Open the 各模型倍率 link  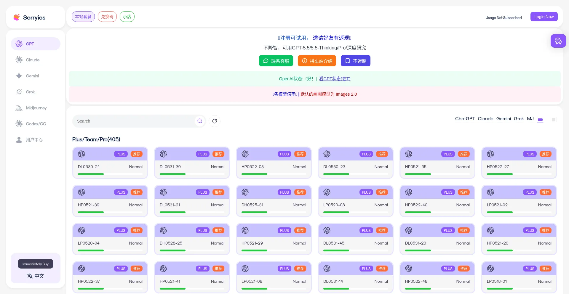tap(285, 94)
